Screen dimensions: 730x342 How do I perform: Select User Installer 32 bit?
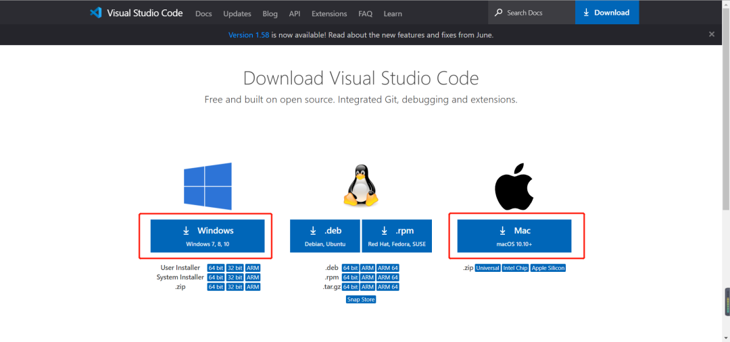pyautogui.click(x=235, y=268)
